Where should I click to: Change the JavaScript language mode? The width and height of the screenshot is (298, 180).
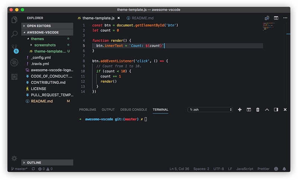(x=245, y=169)
